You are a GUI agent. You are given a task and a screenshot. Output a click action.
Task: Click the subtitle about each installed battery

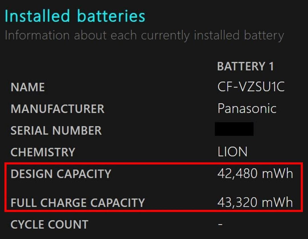[x=144, y=36]
